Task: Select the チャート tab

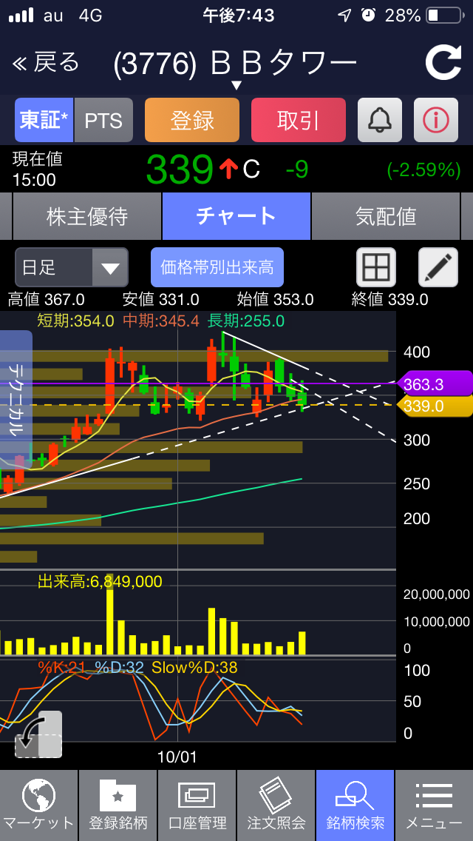Action: (x=236, y=216)
